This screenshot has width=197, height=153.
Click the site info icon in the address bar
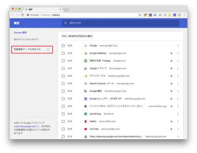pyautogui.click(x=28, y=15)
